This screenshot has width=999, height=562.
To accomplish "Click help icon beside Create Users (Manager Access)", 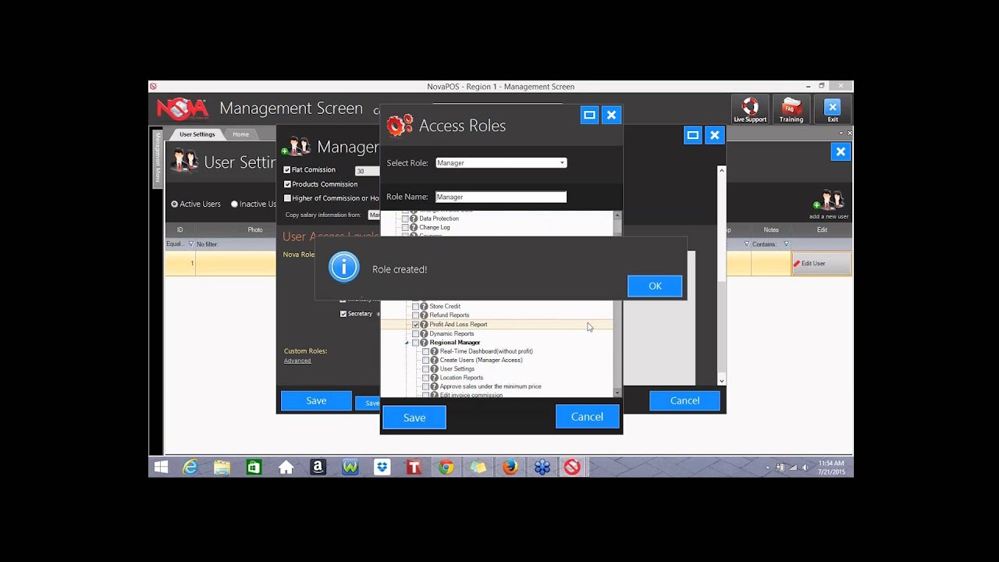I will 435,360.
